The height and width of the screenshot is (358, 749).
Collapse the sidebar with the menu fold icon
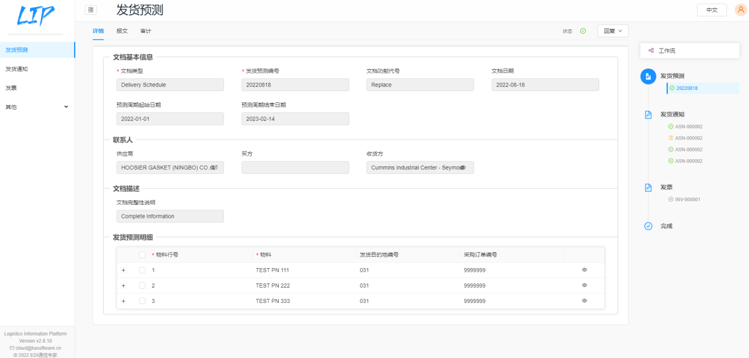(91, 9)
